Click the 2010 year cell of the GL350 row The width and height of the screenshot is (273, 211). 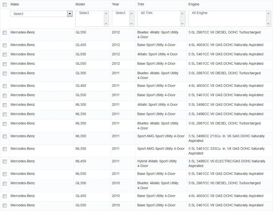[116, 183]
